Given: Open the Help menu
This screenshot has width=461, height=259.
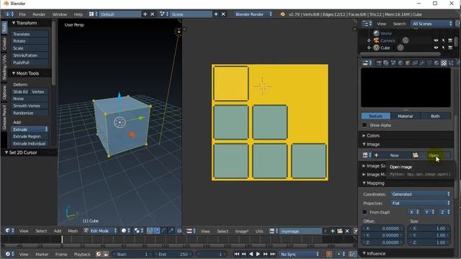Looking at the screenshot, I should tap(79, 14).
